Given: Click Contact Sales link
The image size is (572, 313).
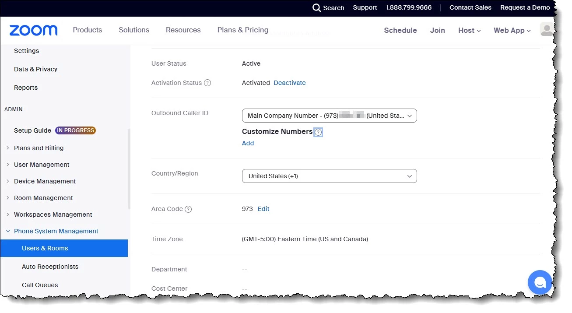Looking at the screenshot, I should pyautogui.click(x=470, y=7).
